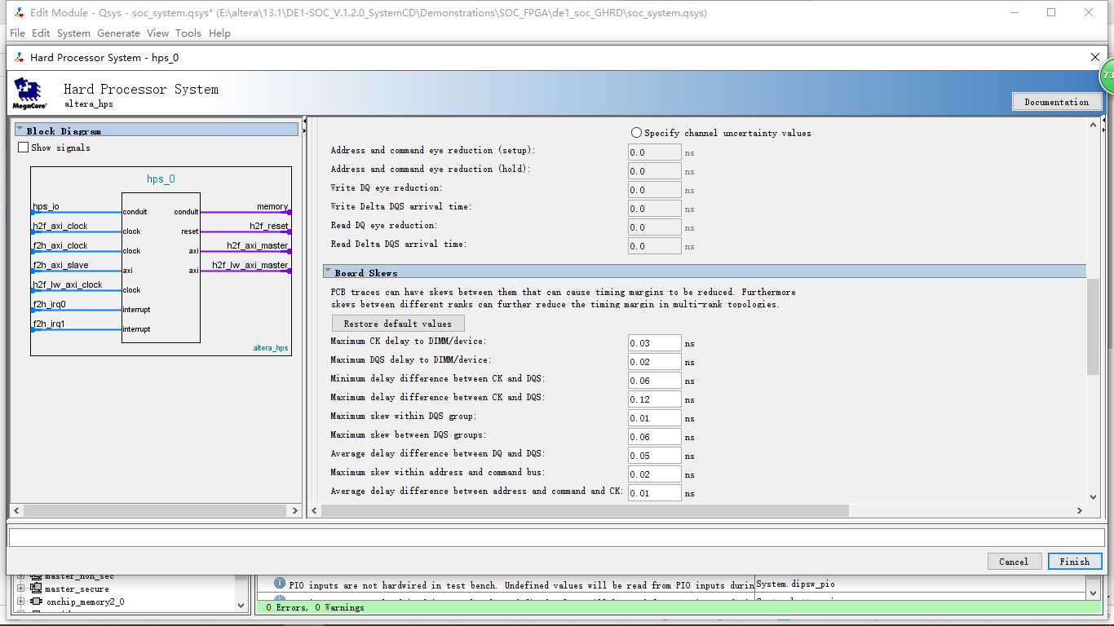Click the f2h_irq0 interrupt signal label
Viewport: 1114px width, 626px height.
pos(49,305)
